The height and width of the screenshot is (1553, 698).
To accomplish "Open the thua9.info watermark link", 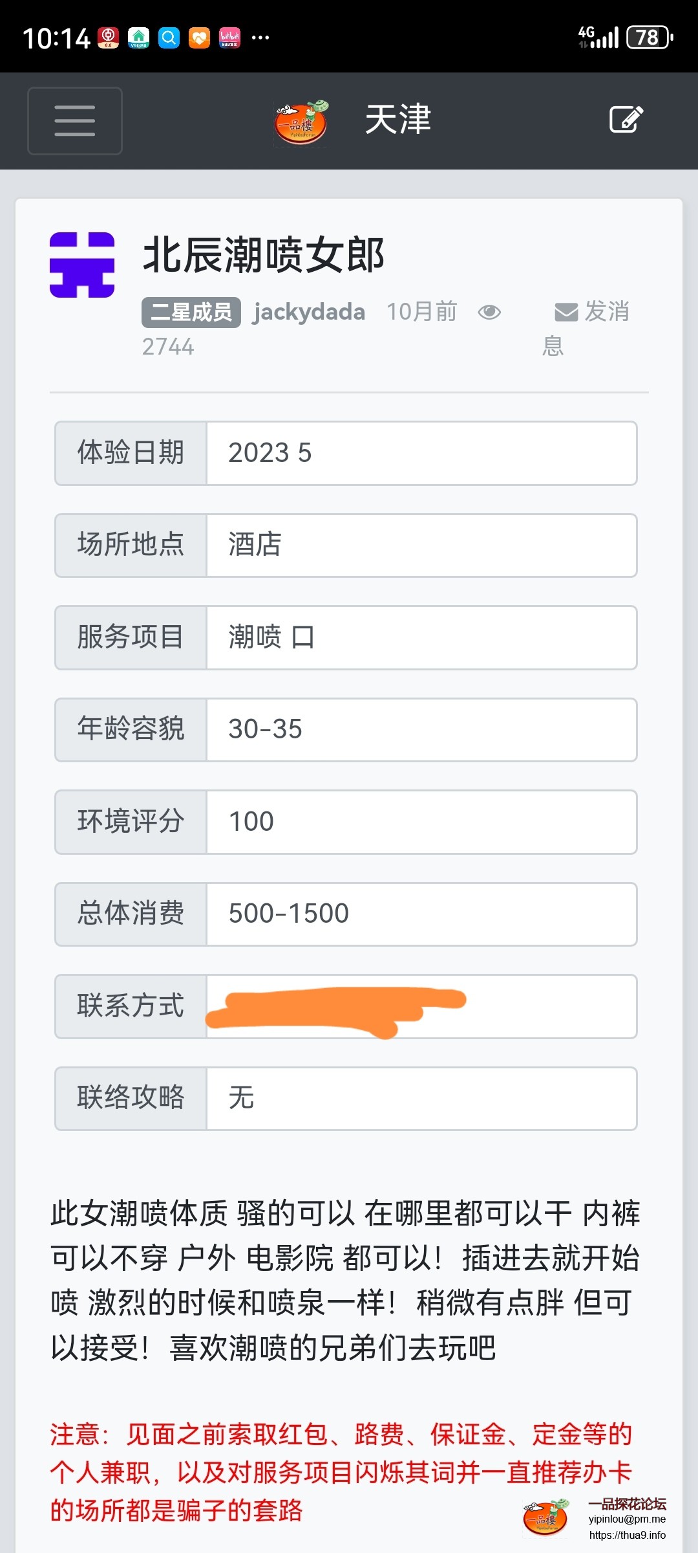I will [x=627, y=1535].
